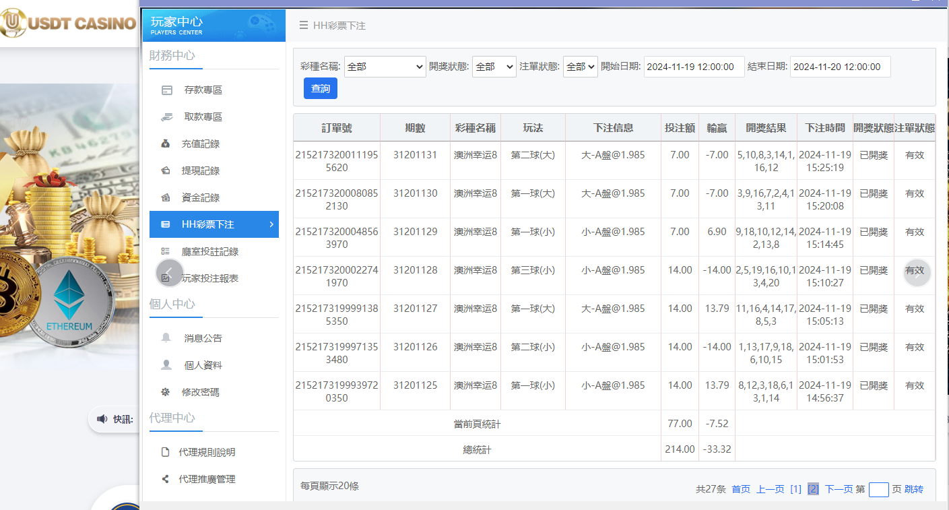The image size is (949, 510).
Task: Click the 快訊 speaker icon
Action: [102, 418]
